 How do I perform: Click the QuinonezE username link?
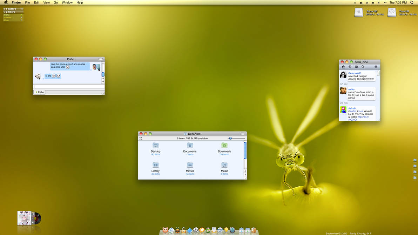coord(354,73)
